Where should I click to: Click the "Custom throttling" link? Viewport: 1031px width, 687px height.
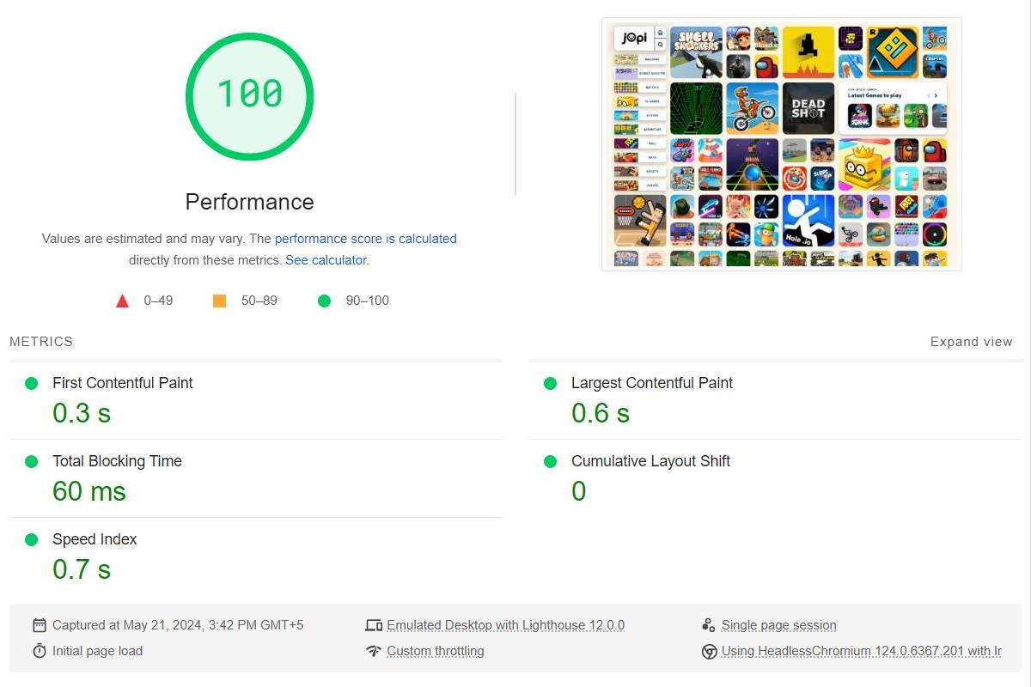tap(436, 651)
